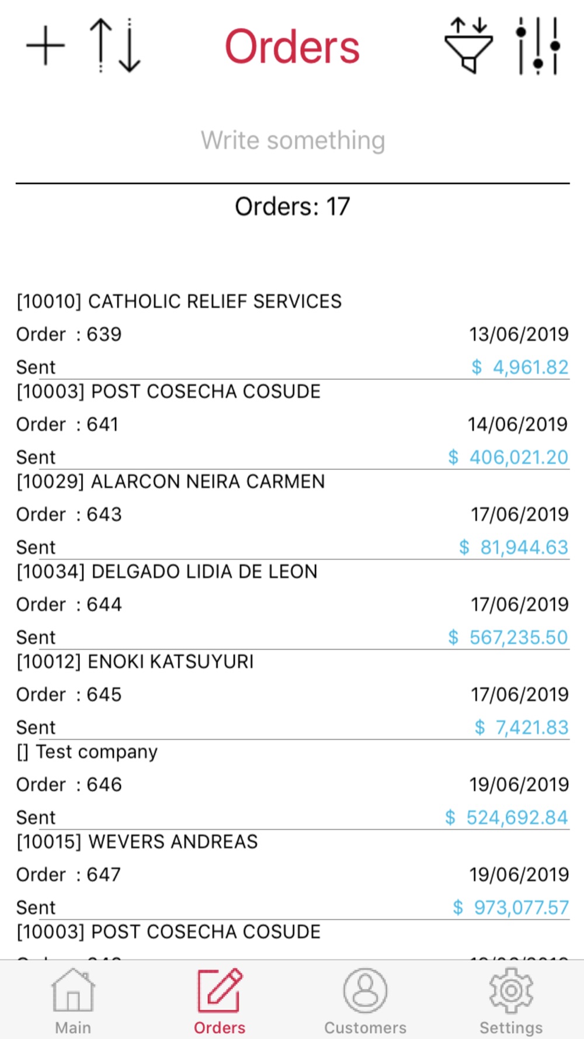The width and height of the screenshot is (584, 1039).
Task: Click the $ 406,021.20 amount
Action: (x=508, y=457)
